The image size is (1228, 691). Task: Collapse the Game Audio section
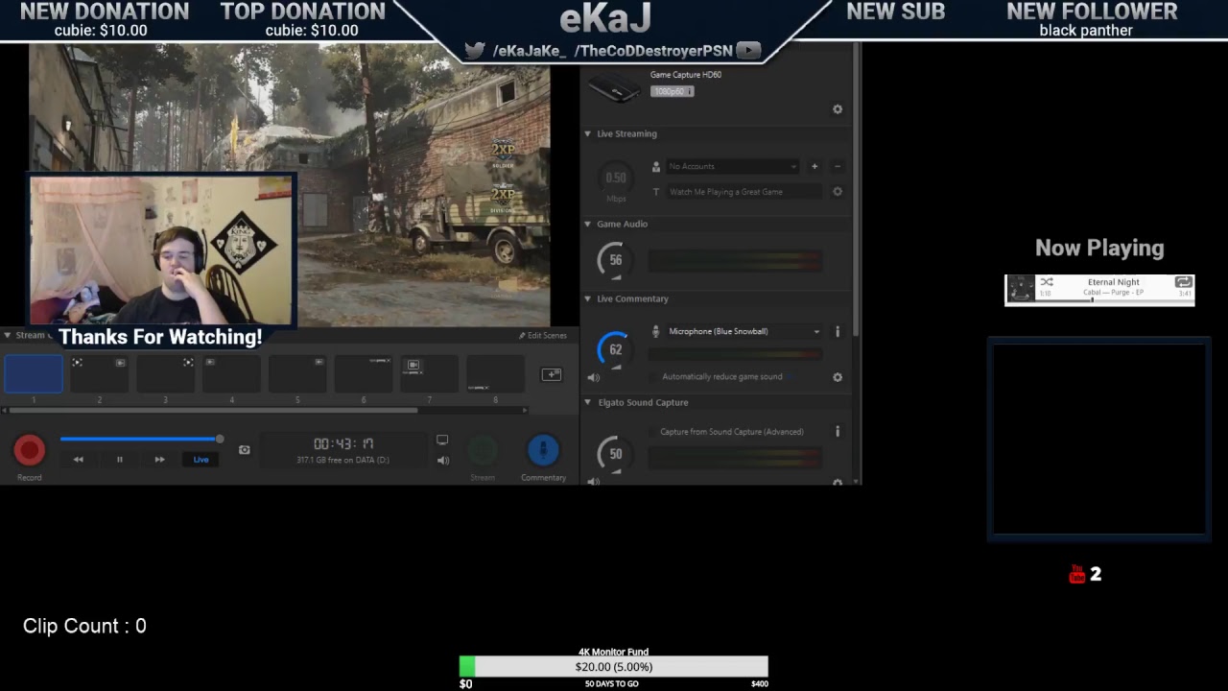587,225
